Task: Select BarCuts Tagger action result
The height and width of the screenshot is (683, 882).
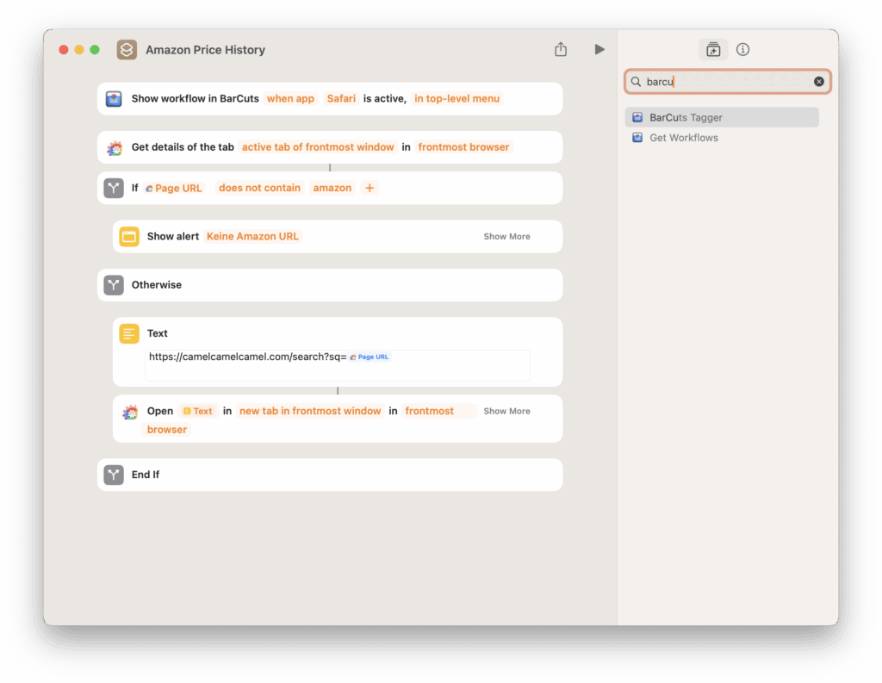Action: click(722, 118)
